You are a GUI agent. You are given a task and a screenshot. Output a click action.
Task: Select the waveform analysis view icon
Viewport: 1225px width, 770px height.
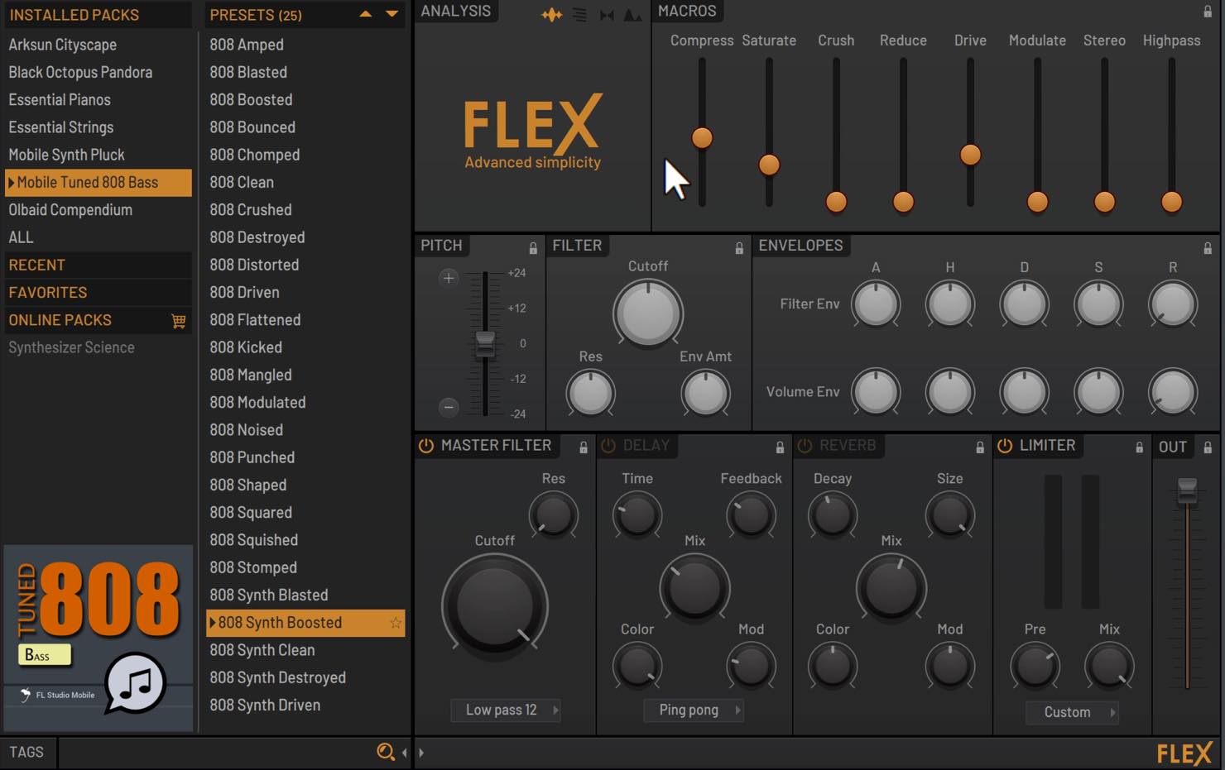551,15
